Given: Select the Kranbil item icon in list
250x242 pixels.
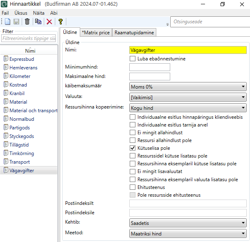Looking at the screenshot, I should [6, 93].
